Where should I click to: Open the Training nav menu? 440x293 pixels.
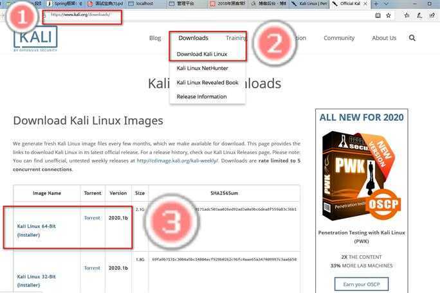tap(236, 38)
